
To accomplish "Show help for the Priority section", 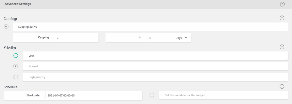I will tap(282, 47).
